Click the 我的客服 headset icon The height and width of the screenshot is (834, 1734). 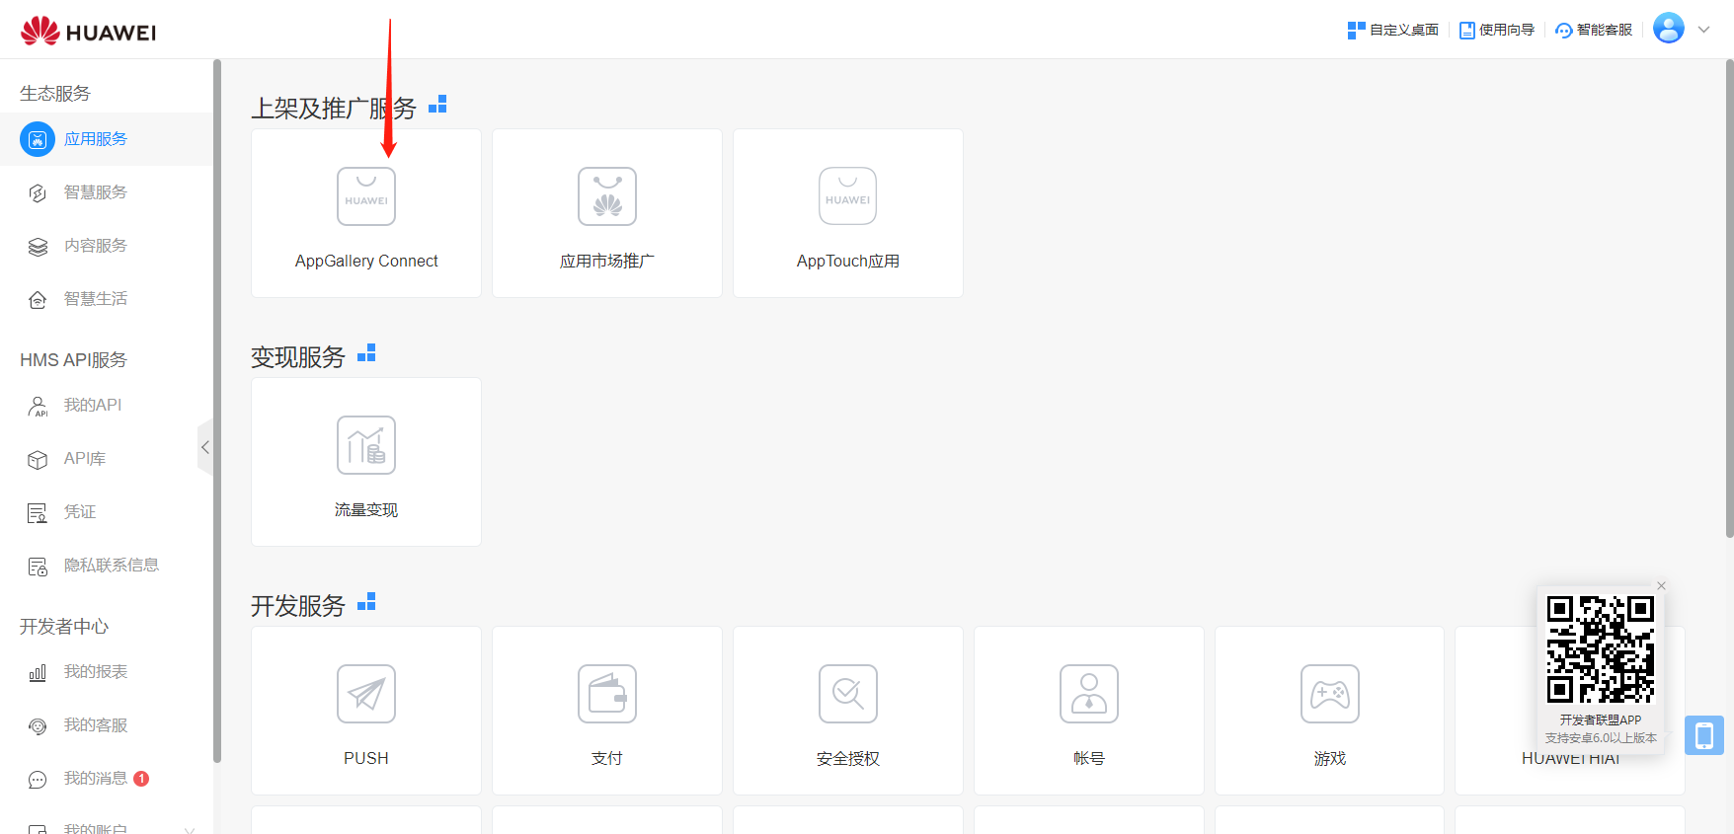tap(38, 726)
